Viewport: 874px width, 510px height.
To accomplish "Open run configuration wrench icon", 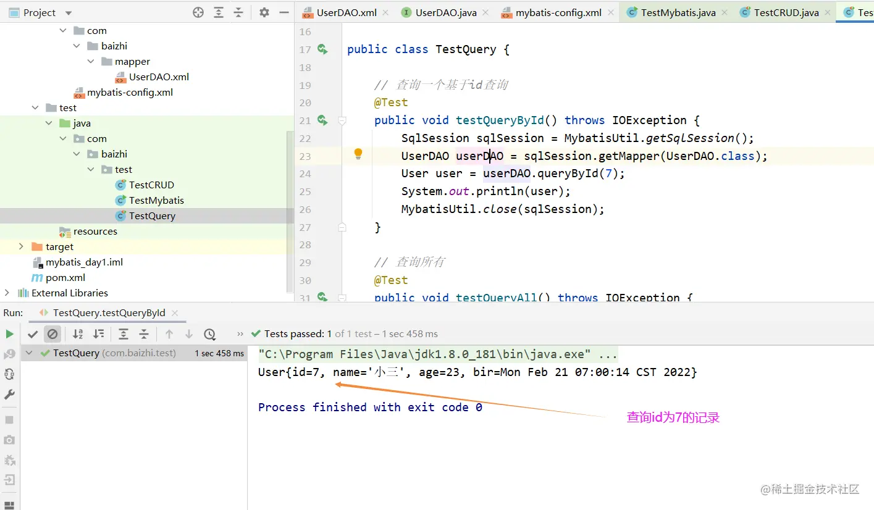I will pyautogui.click(x=9, y=394).
